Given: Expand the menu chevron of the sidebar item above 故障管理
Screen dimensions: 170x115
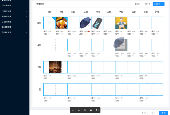Looking at the screenshot, I should [27, 16].
